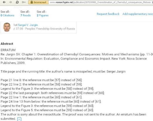Expand See all above Reads
The width and height of the screenshot is (153, 121).
(25, 12)
